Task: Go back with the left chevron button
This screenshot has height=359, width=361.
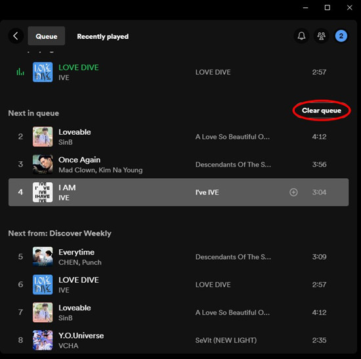Action: click(x=16, y=36)
